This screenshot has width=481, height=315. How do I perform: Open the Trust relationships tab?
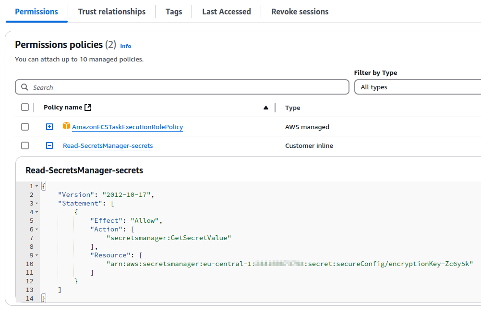(x=112, y=12)
